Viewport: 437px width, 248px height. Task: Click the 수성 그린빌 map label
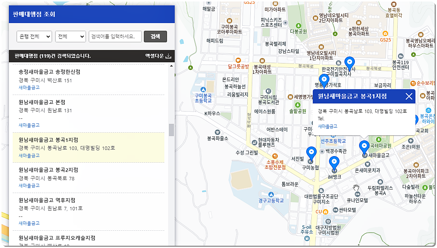point(246,153)
